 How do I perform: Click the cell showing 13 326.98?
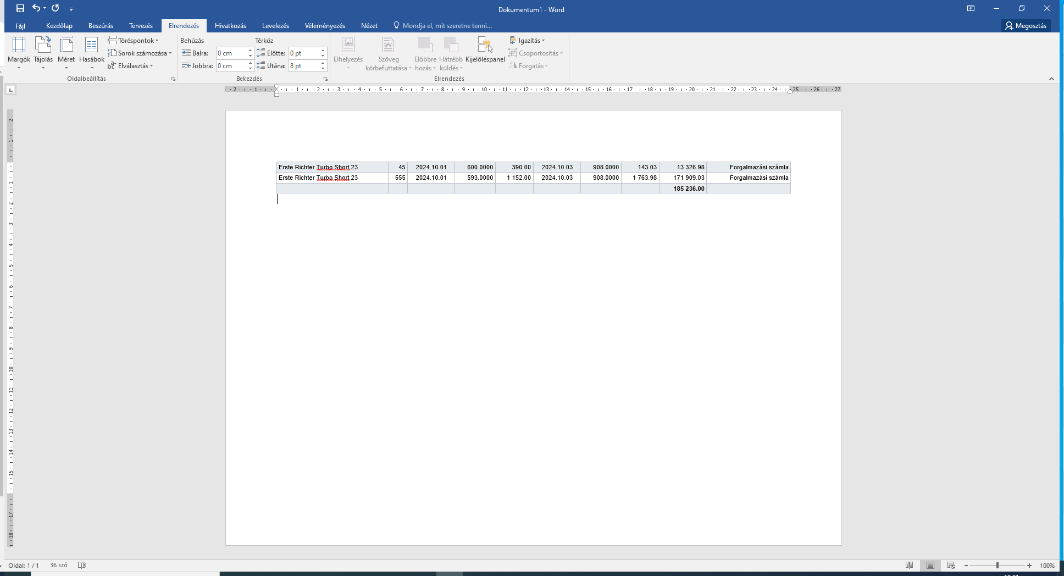pyautogui.click(x=683, y=167)
